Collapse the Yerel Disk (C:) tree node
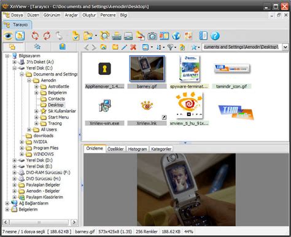Screen dimensions: 291x237 [x=15, y=68]
